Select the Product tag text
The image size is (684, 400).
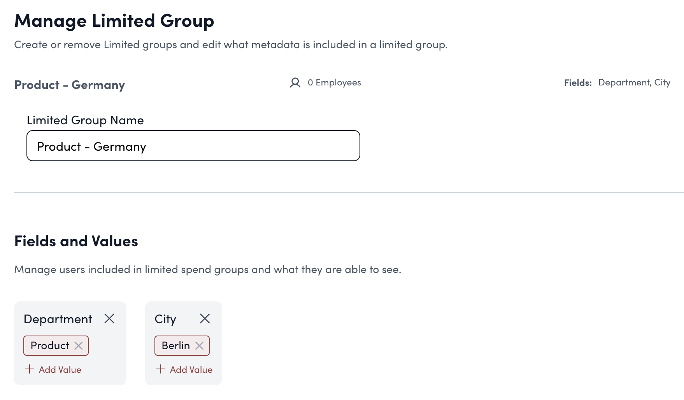pos(50,346)
